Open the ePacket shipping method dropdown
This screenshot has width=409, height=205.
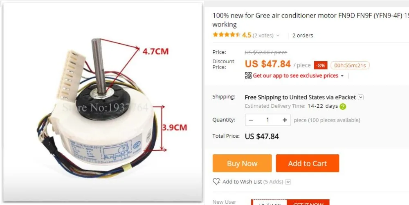[361, 98]
